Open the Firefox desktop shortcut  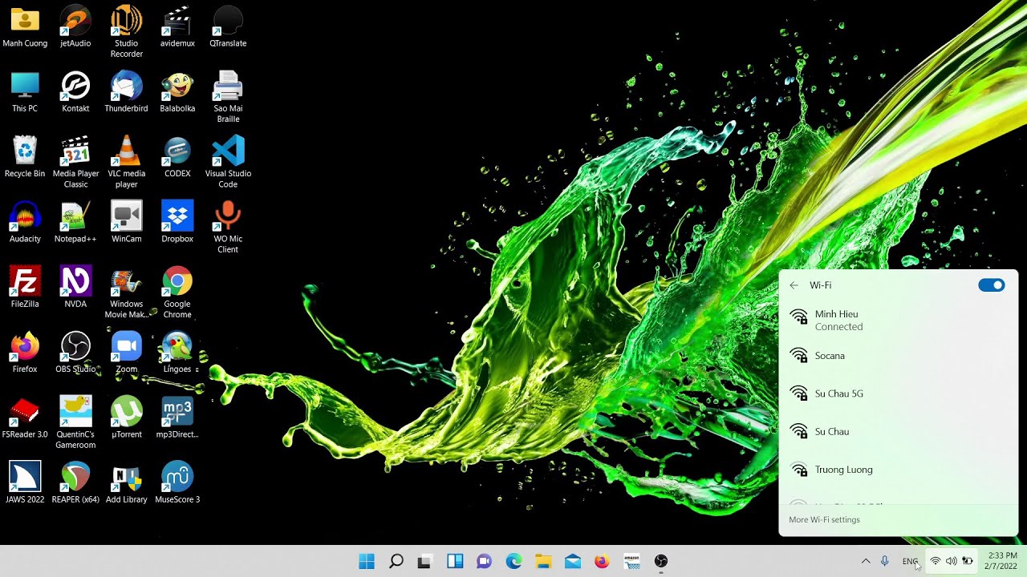tap(25, 353)
